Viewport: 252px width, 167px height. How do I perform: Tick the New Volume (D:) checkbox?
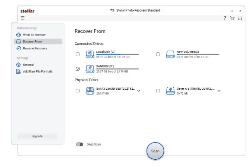tap(158, 55)
